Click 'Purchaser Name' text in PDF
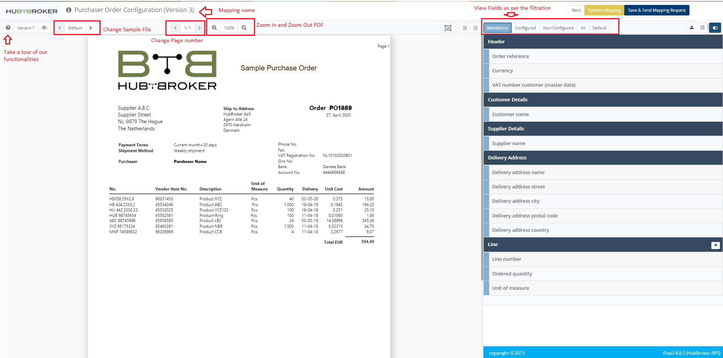Viewport: 723px width, 358px height. [x=190, y=161]
